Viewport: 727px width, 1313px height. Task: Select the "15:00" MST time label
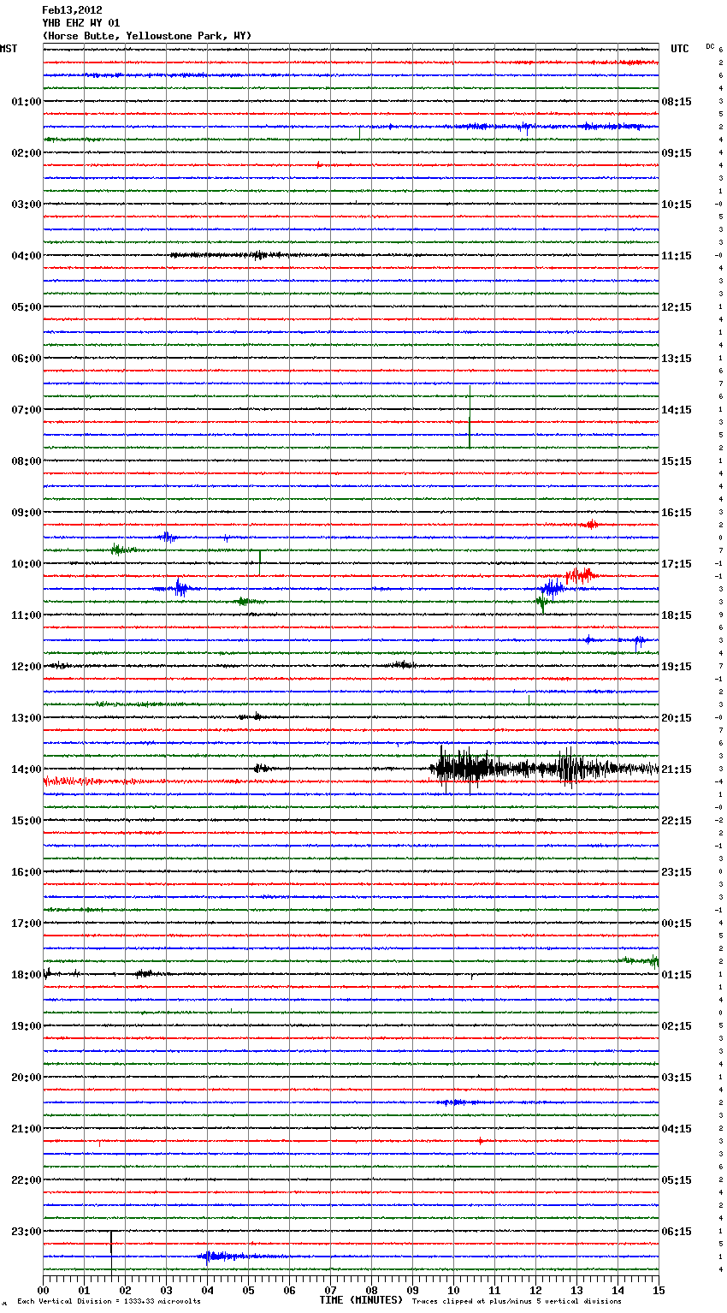pyautogui.click(x=27, y=821)
